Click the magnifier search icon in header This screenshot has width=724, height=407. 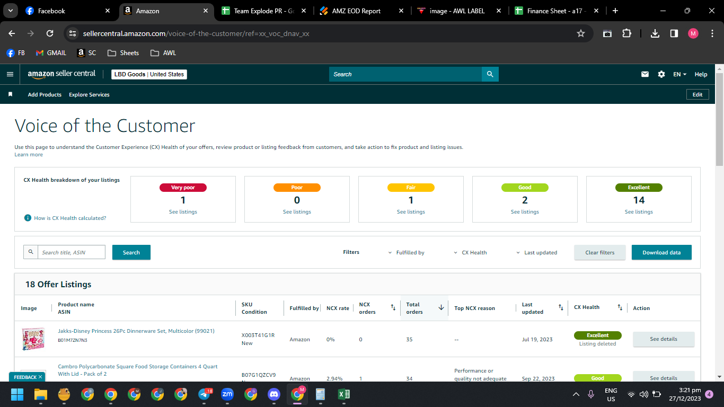coord(490,74)
